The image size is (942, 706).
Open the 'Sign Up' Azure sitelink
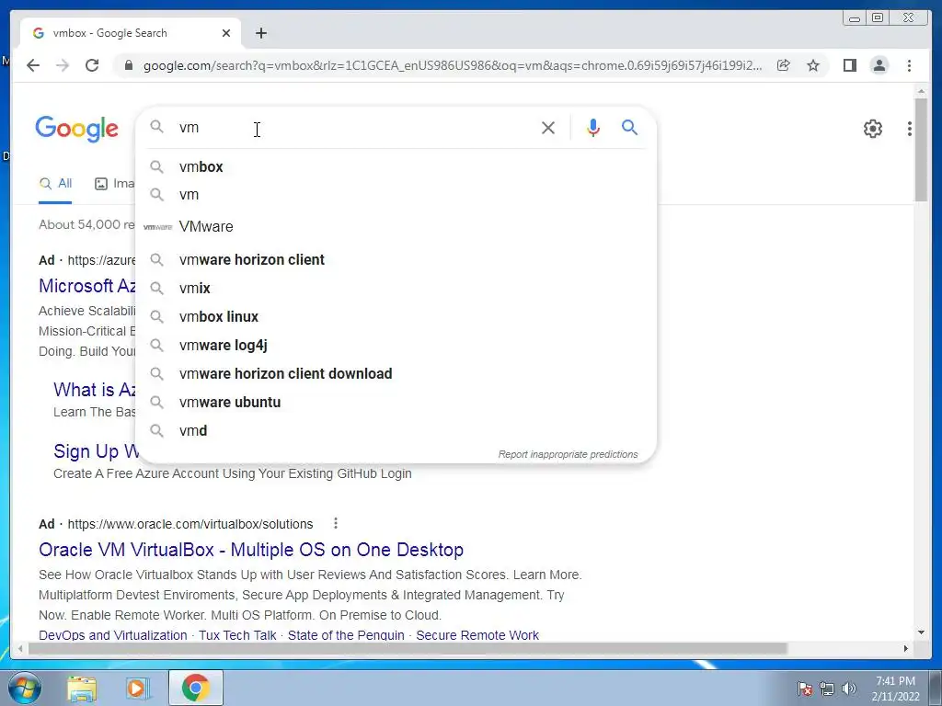[x=96, y=451]
